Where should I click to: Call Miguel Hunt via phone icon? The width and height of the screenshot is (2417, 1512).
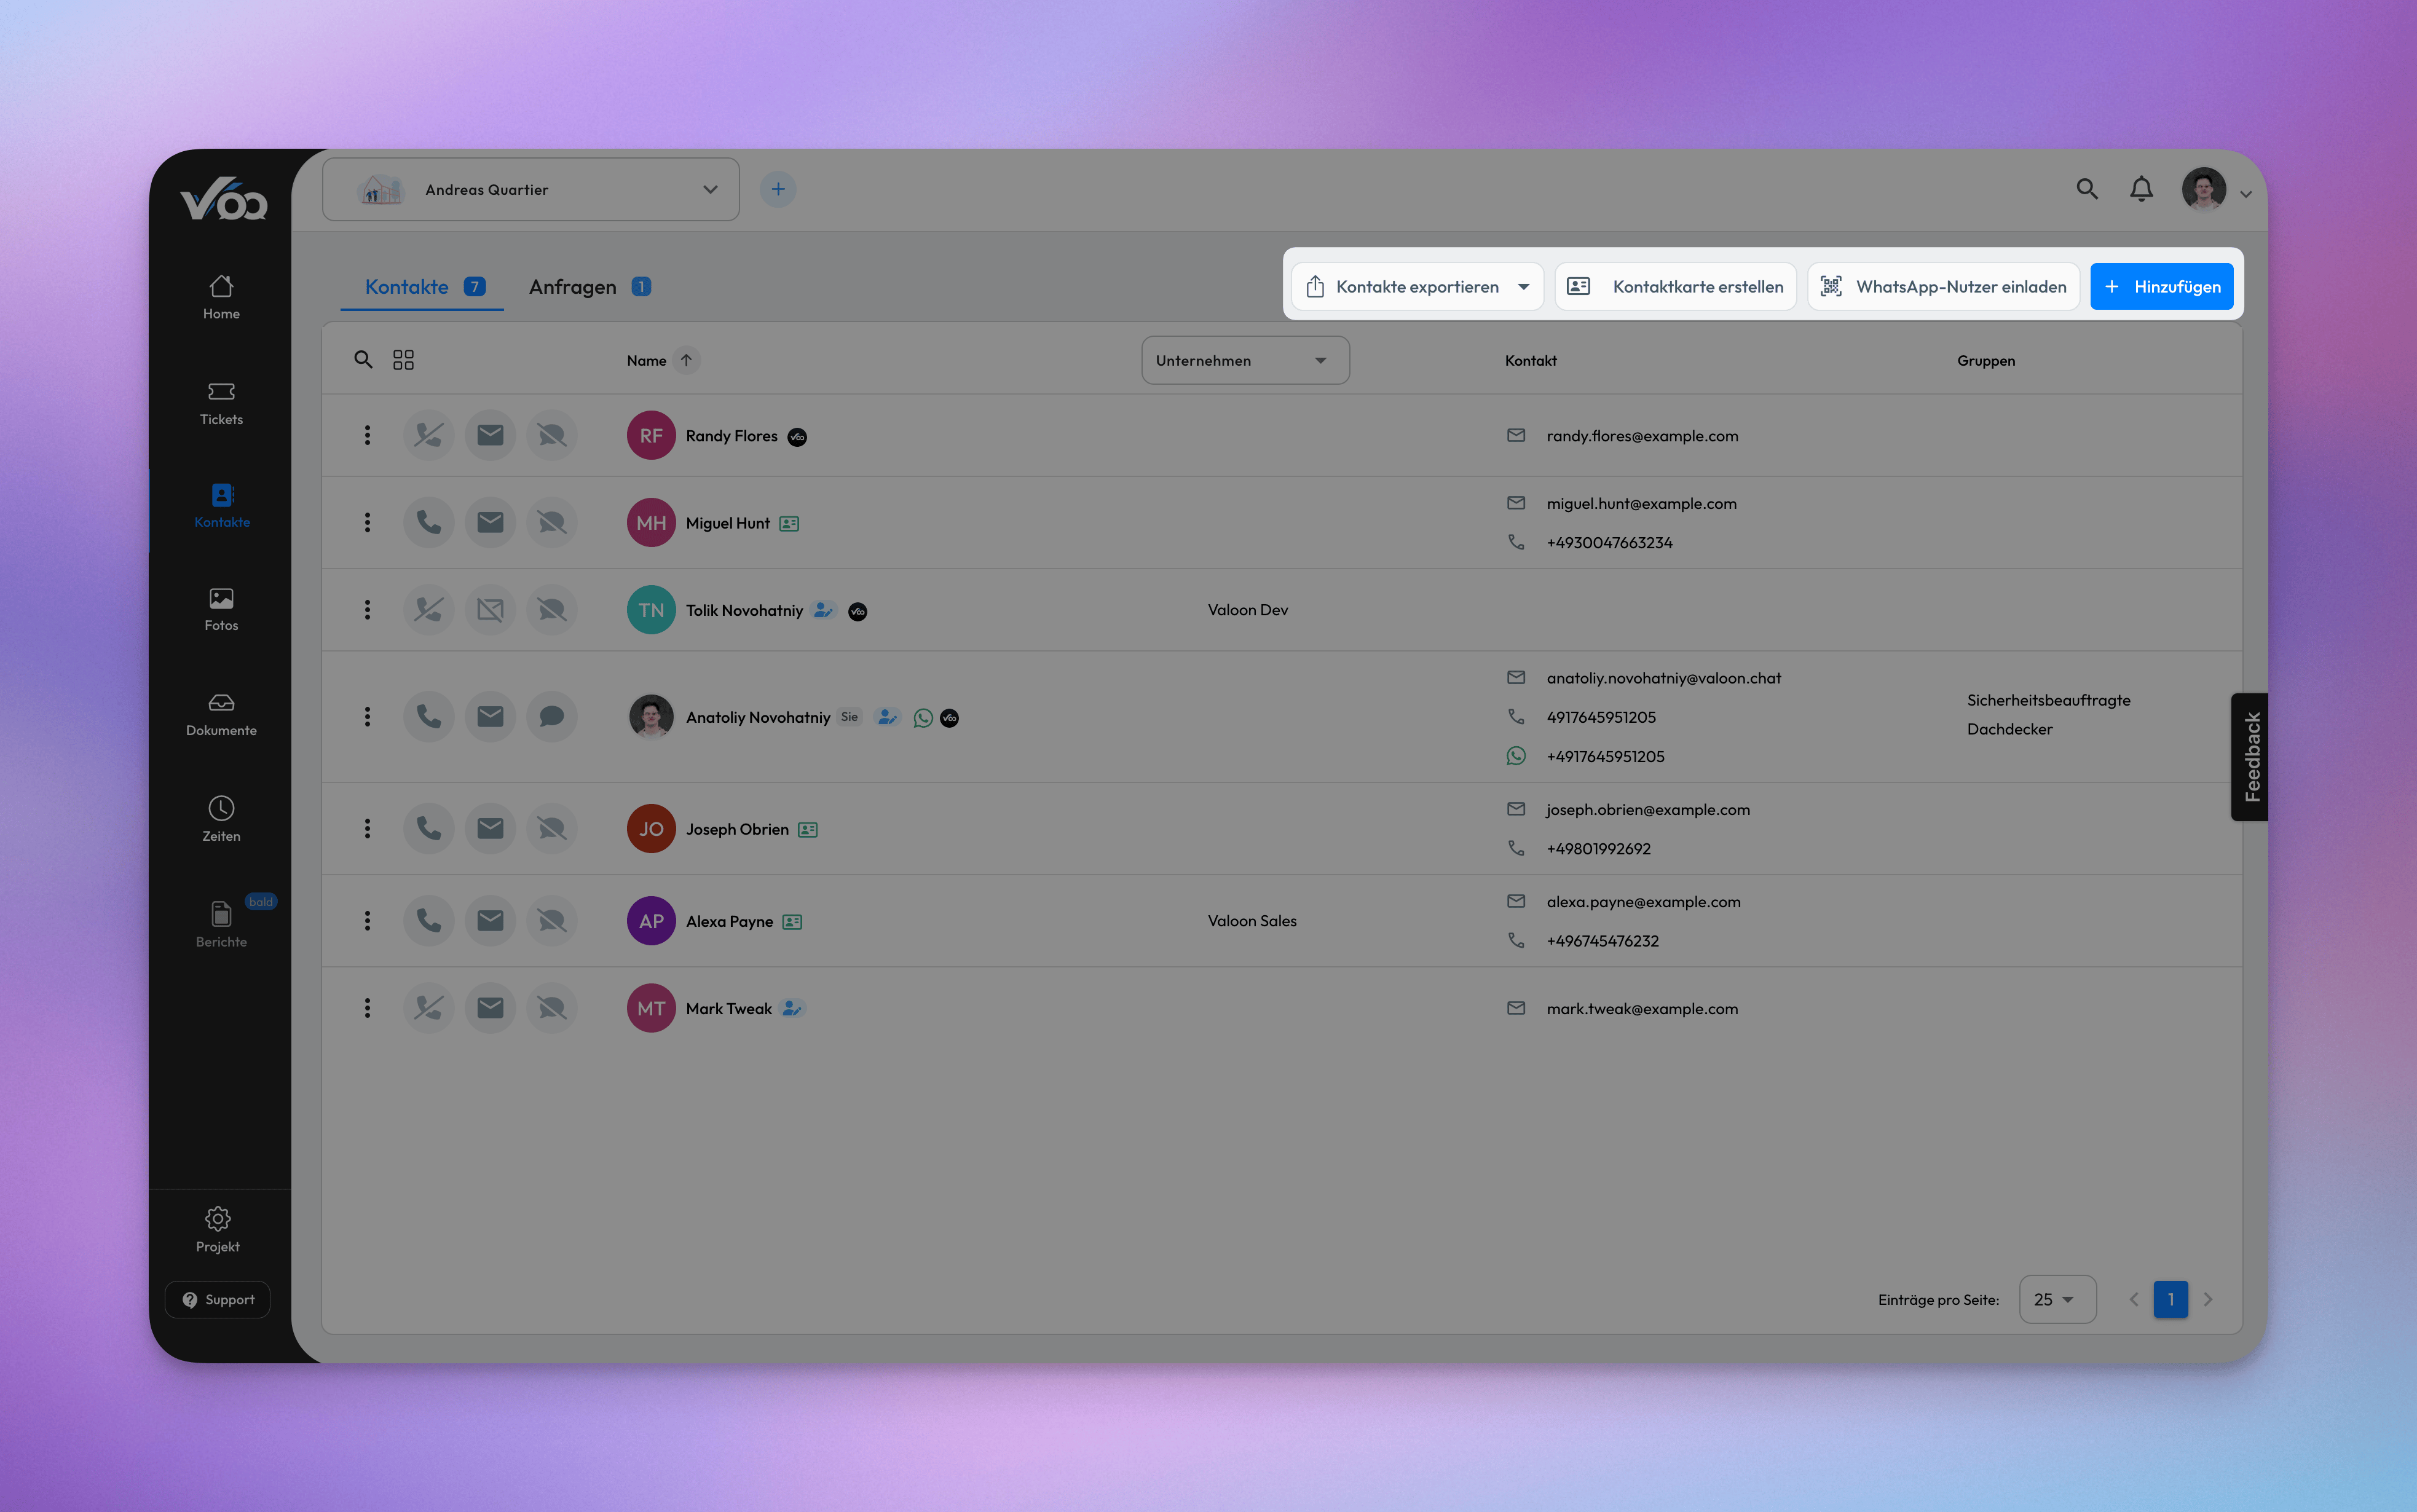(x=429, y=521)
